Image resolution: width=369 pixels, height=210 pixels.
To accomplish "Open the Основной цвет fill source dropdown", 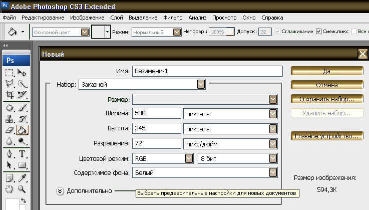I will [x=85, y=32].
